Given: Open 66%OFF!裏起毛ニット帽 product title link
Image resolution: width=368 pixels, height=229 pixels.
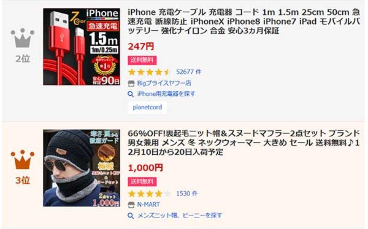Looking at the screenshot, I should [x=244, y=143].
